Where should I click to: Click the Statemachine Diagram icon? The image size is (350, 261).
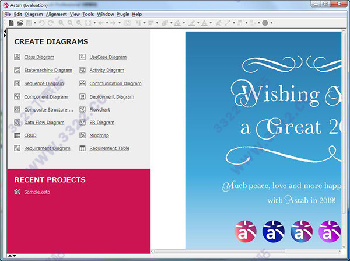click(17, 70)
